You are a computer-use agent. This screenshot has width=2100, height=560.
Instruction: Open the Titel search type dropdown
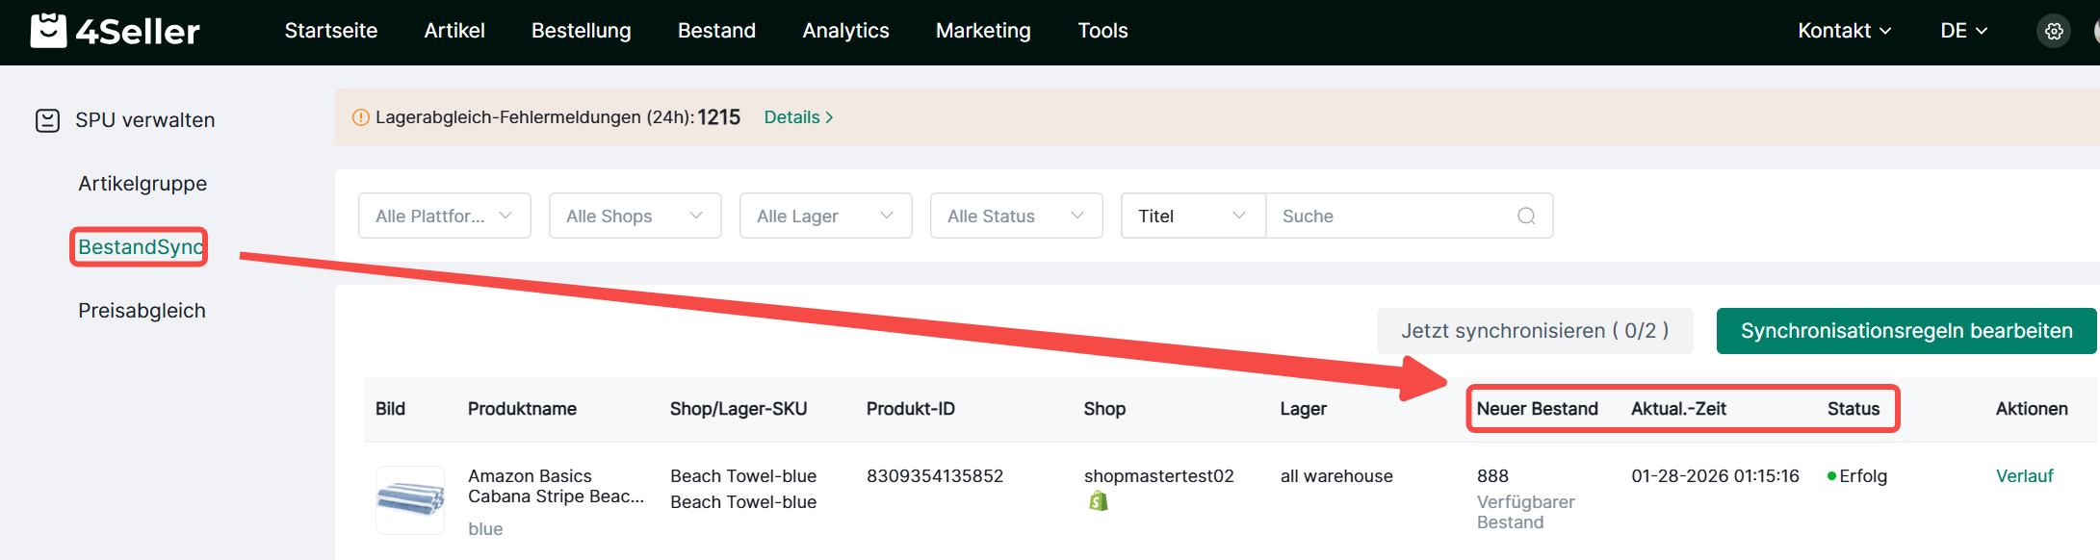tap(1192, 216)
